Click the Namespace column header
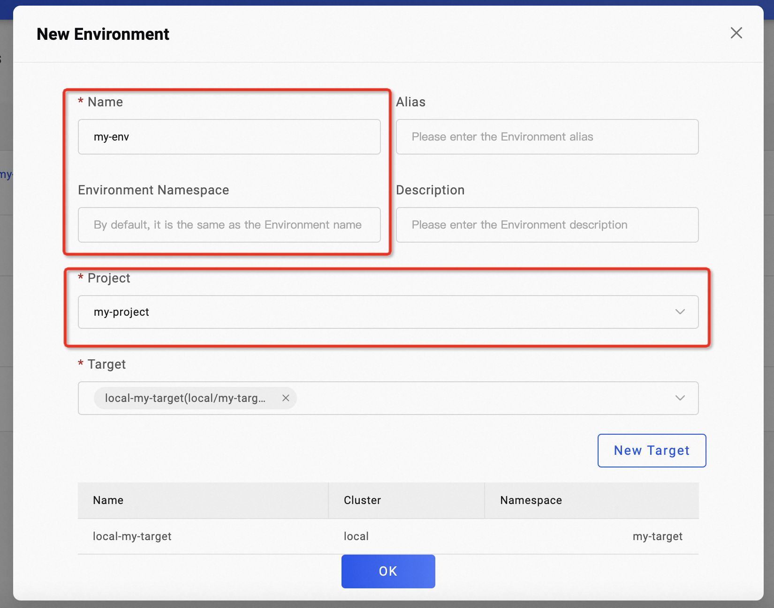This screenshot has height=608, width=774. (531, 500)
